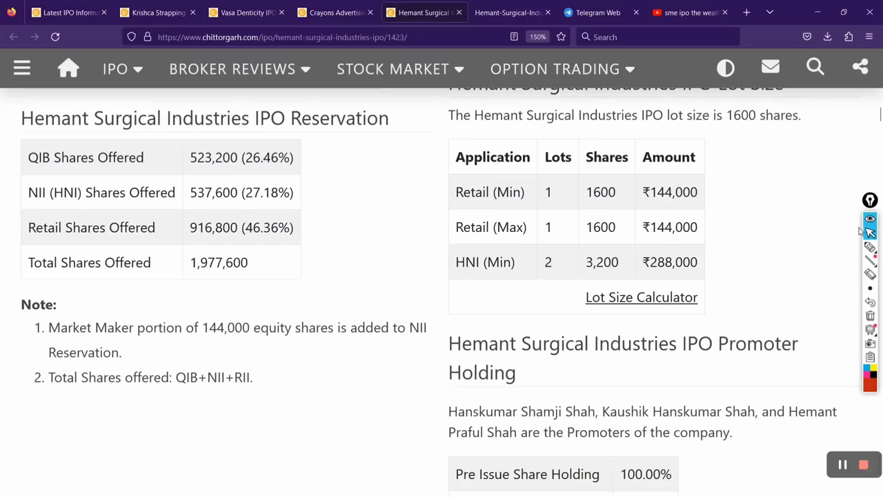Bookmark this page with the star

561,37
